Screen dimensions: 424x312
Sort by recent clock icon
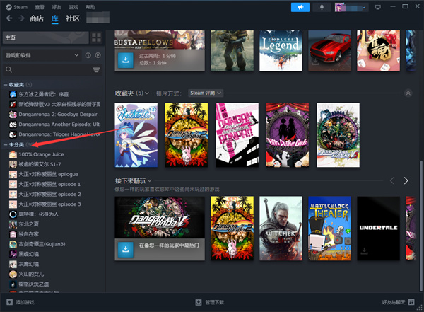click(x=88, y=55)
